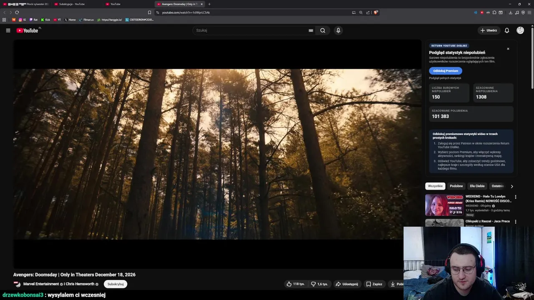Image resolution: width=534 pixels, height=300 pixels.
Task: Subscribe using the Subskrybuj button
Action: (116, 284)
